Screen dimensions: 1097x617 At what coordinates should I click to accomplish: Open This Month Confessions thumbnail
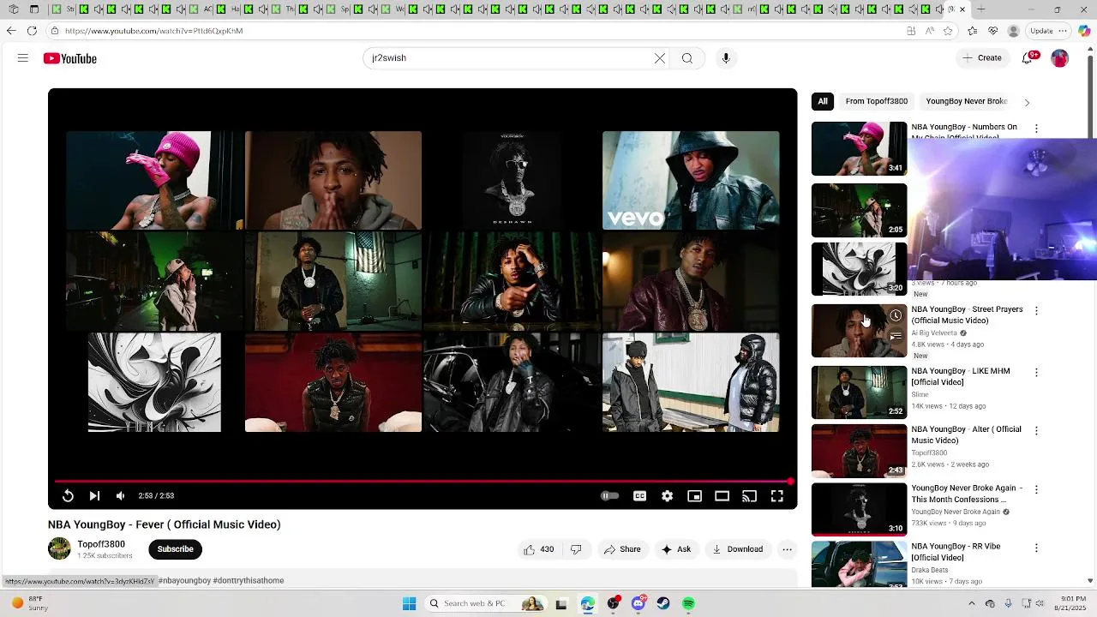859,509
